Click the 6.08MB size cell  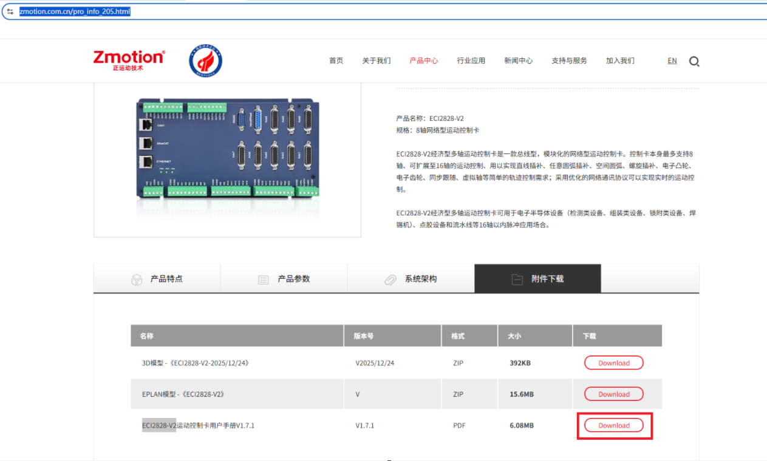coord(522,425)
